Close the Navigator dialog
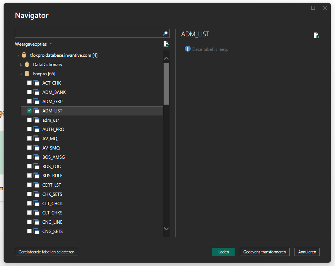335x266 pixels. tap(325, 8)
